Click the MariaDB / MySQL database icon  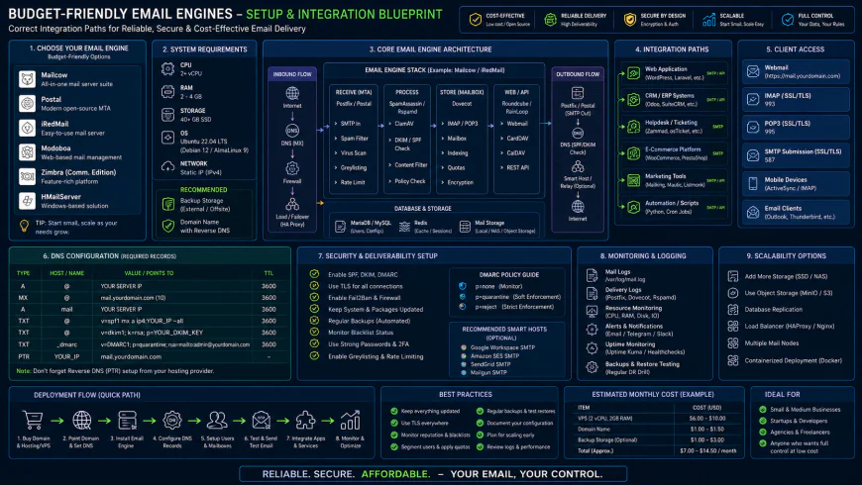[x=340, y=227]
